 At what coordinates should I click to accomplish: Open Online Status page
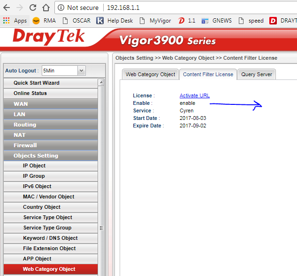click(51, 93)
